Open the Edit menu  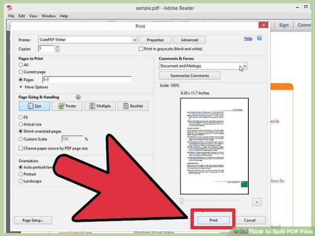[22, 16]
